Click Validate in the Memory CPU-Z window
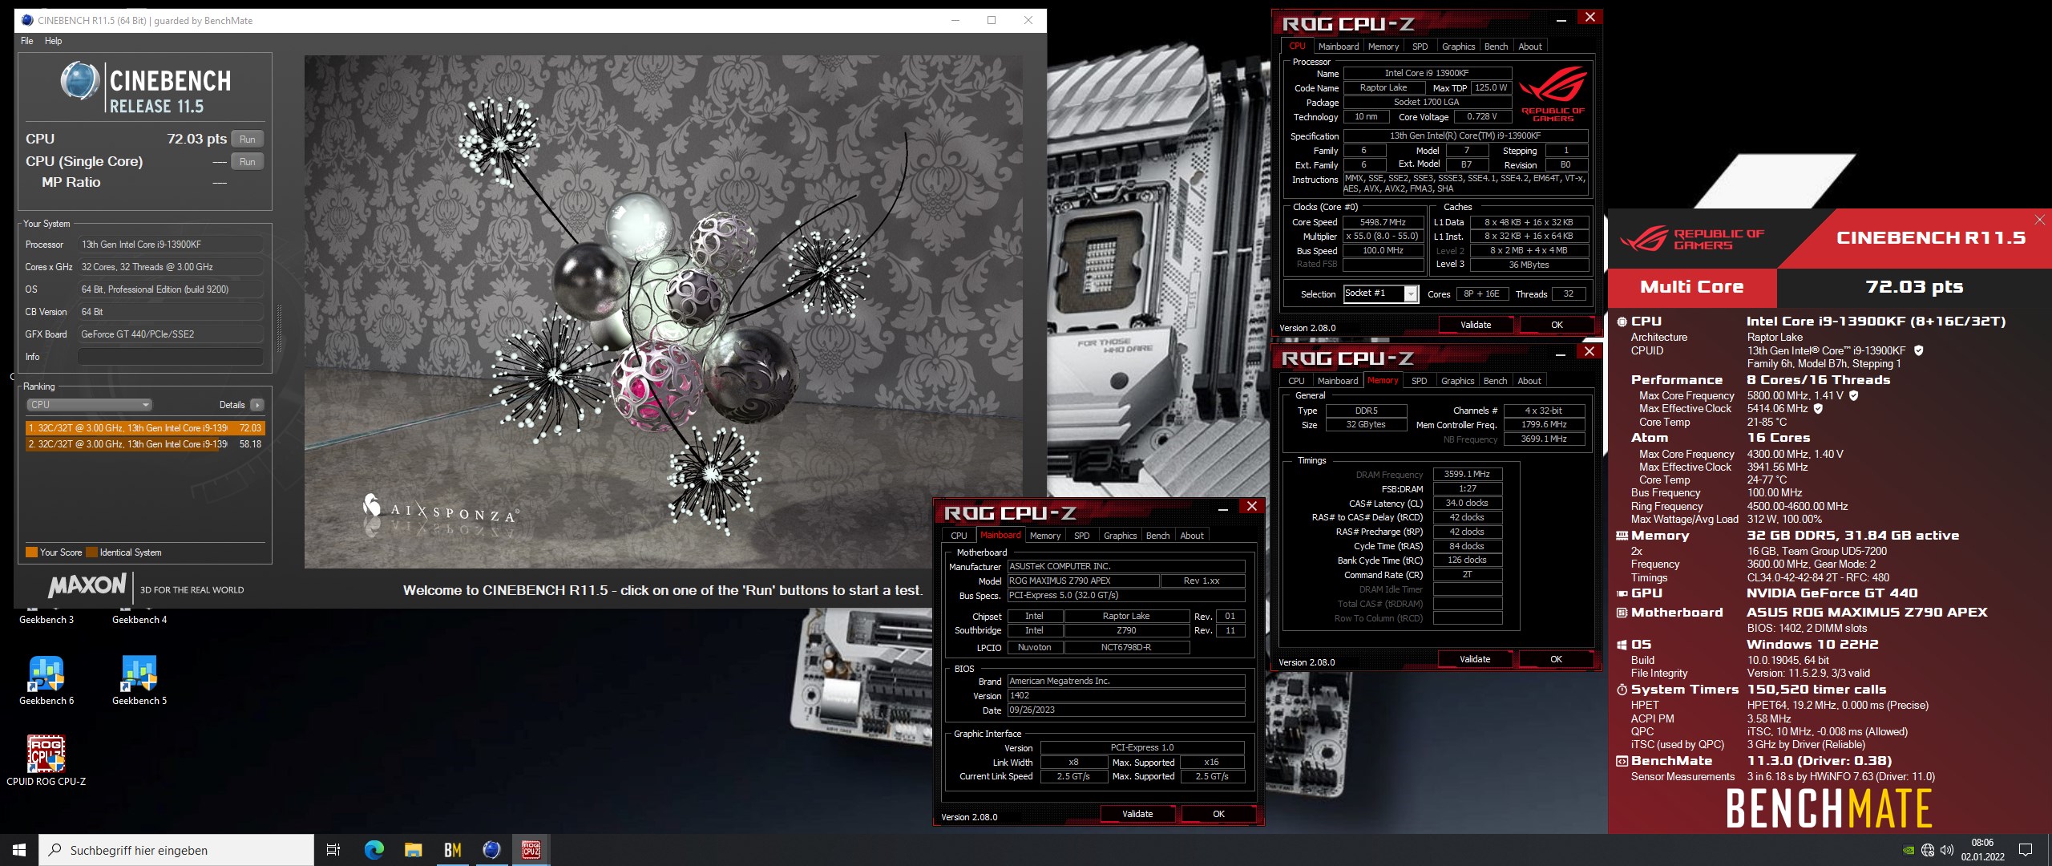Viewport: 2052px width, 866px height. pos(1474,659)
